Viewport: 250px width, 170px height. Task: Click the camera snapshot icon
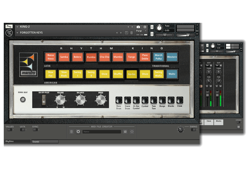click(x=138, y=27)
